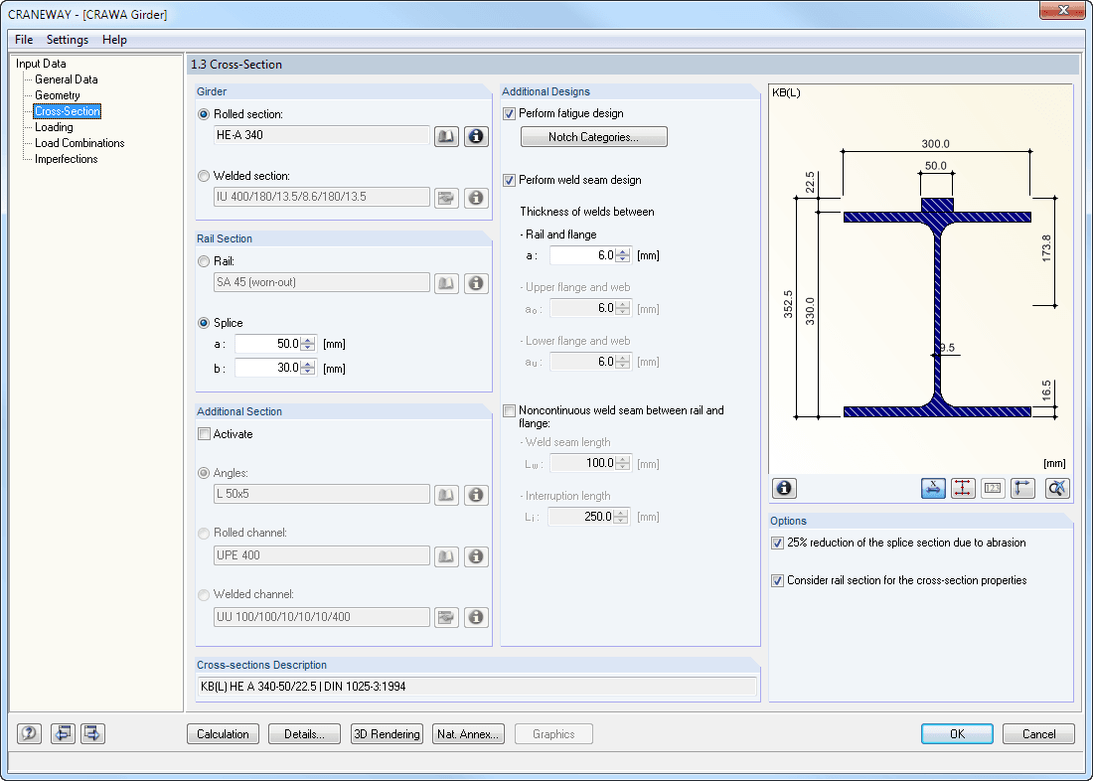This screenshot has width=1093, height=781.
Task: Click weld seam length Lw spinner
Action: pyautogui.click(x=622, y=463)
